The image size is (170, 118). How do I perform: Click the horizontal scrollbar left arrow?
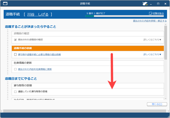point(2,111)
